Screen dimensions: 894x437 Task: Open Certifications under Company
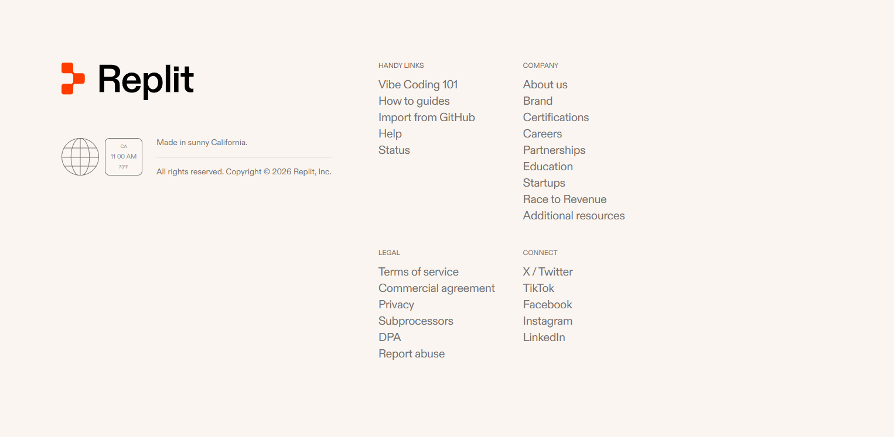tap(556, 117)
